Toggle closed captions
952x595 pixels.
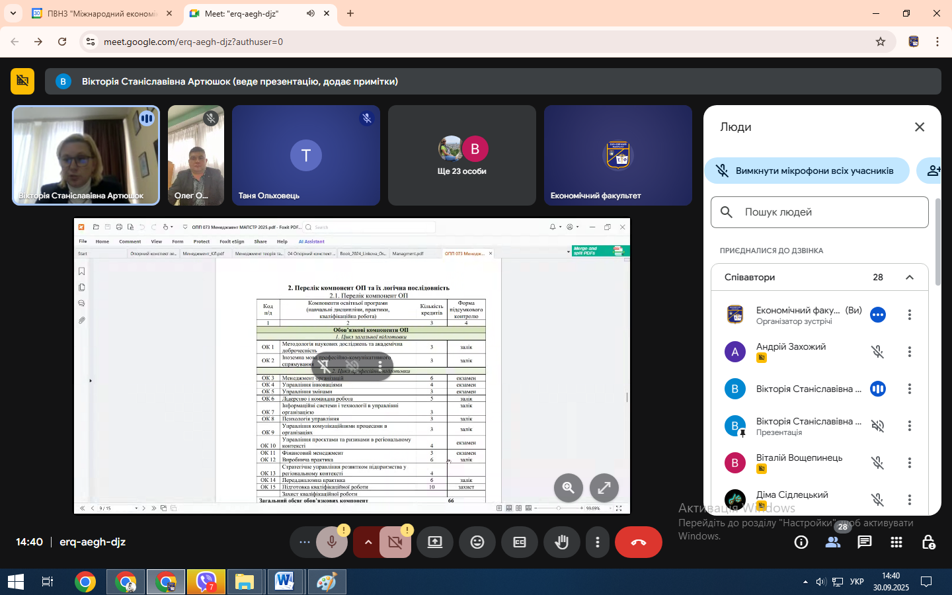click(520, 542)
